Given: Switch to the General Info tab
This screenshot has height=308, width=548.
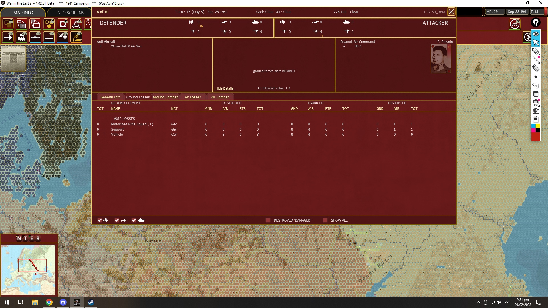Looking at the screenshot, I should point(110,97).
